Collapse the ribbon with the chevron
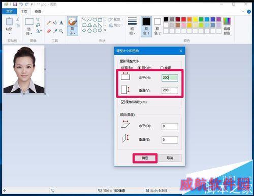The image size is (254, 196). pos(243,12)
